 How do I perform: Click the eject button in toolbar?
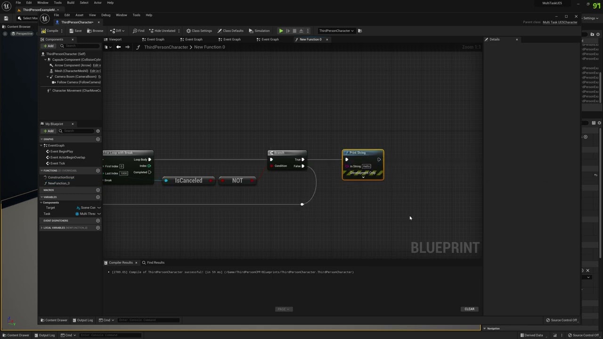coord(301,31)
